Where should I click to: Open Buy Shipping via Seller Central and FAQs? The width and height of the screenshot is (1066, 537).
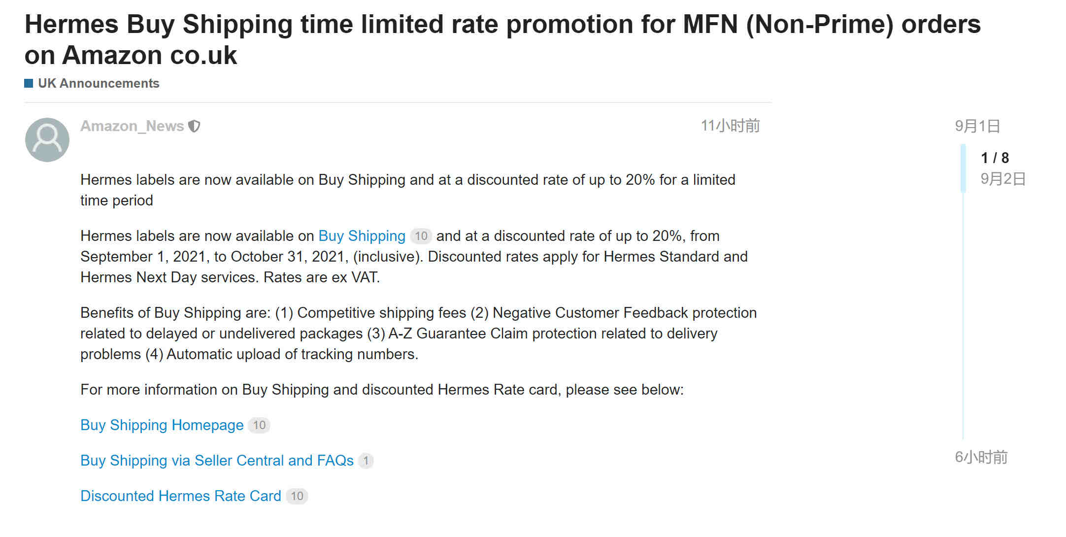(217, 461)
